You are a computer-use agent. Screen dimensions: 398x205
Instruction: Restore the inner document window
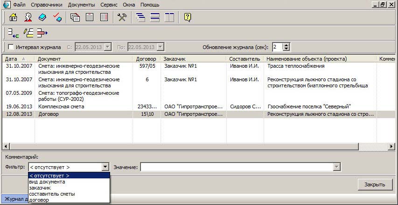(383, 5)
